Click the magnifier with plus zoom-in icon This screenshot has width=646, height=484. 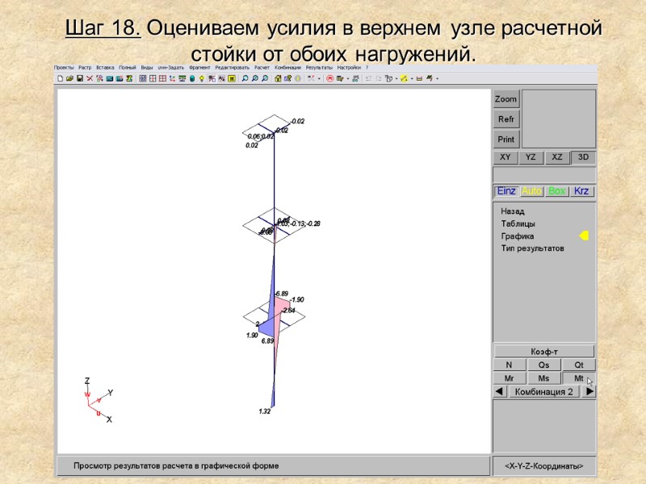(x=254, y=78)
